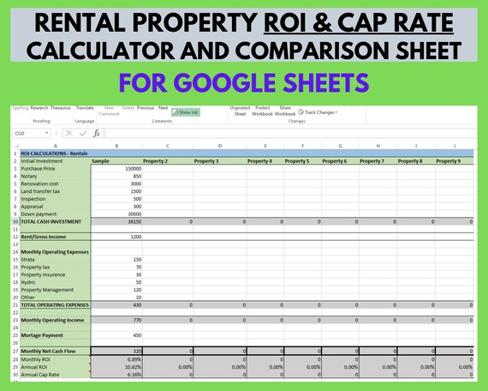Click the Select All corner triangle
Image resolution: width=488 pixels, height=391 pixels.
(17, 146)
